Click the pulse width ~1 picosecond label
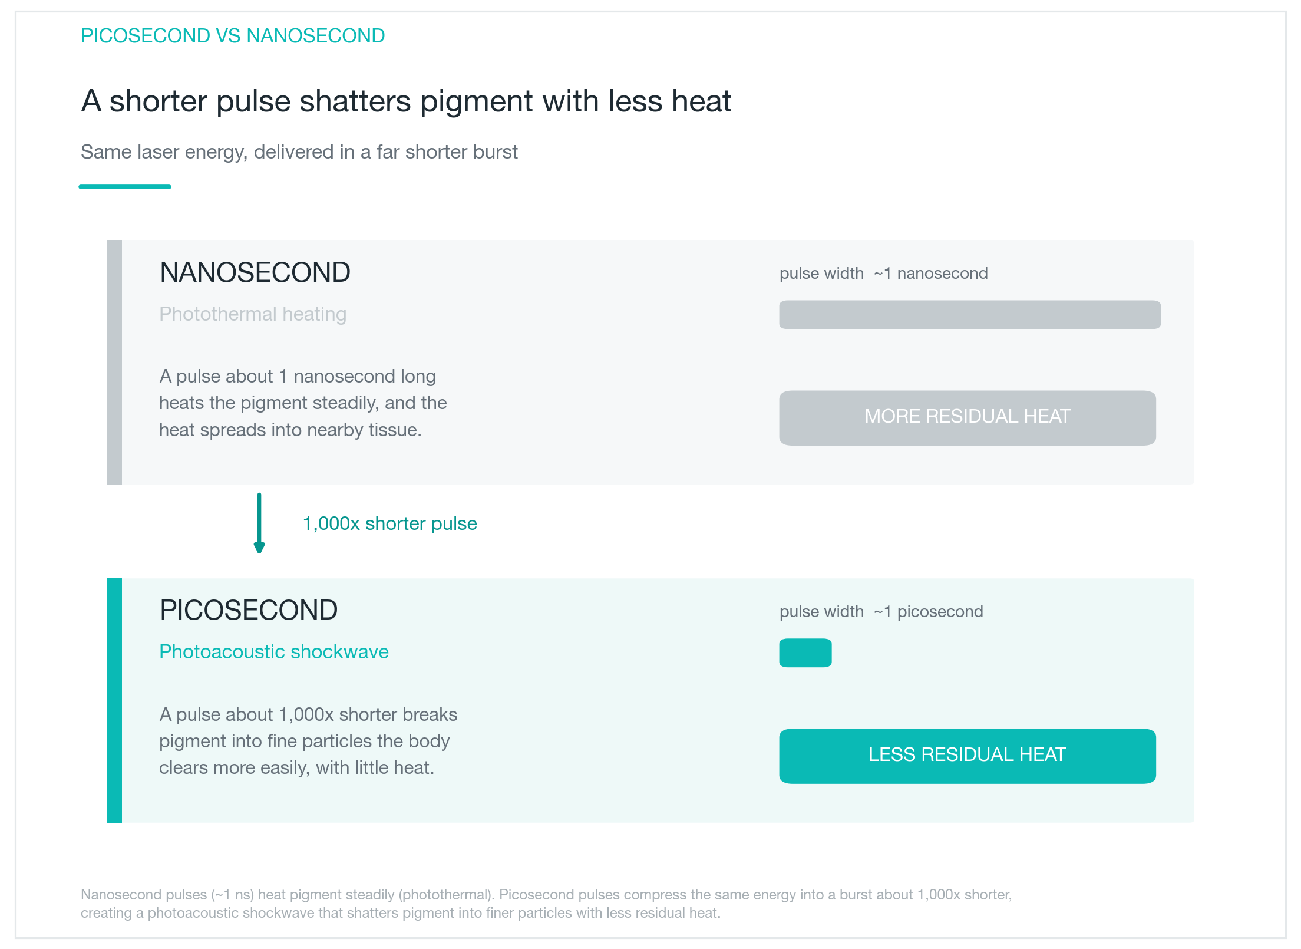Viewport: 1301px width, 949px height. click(881, 612)
